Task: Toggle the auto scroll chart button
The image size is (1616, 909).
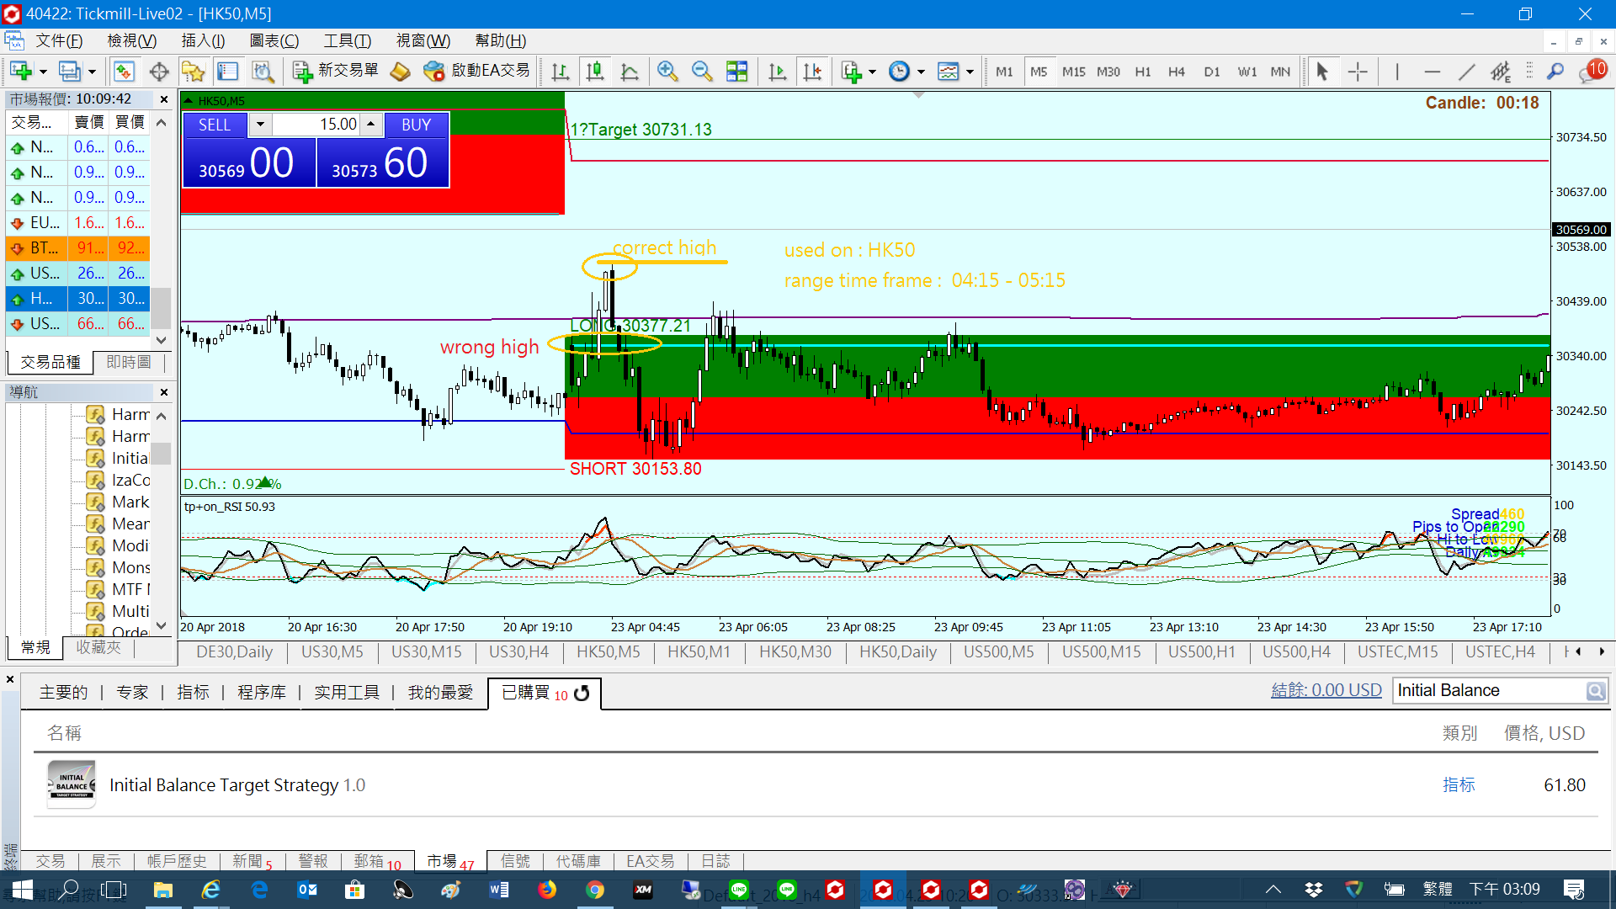Action: 777,72
